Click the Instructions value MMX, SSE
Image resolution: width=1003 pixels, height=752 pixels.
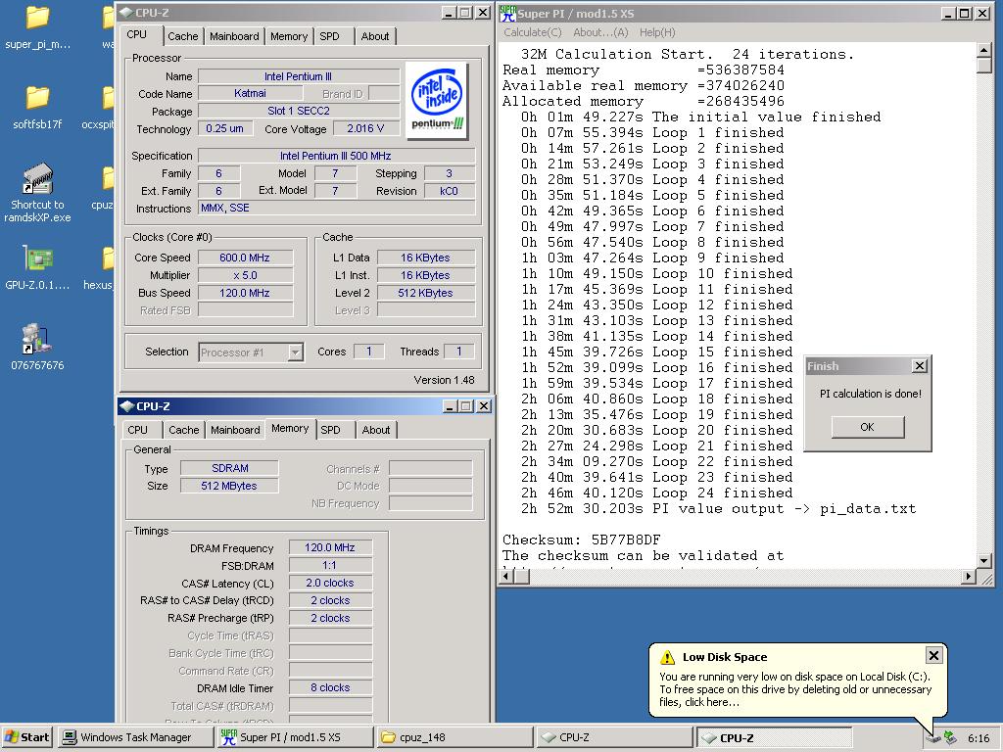[336, 208]
